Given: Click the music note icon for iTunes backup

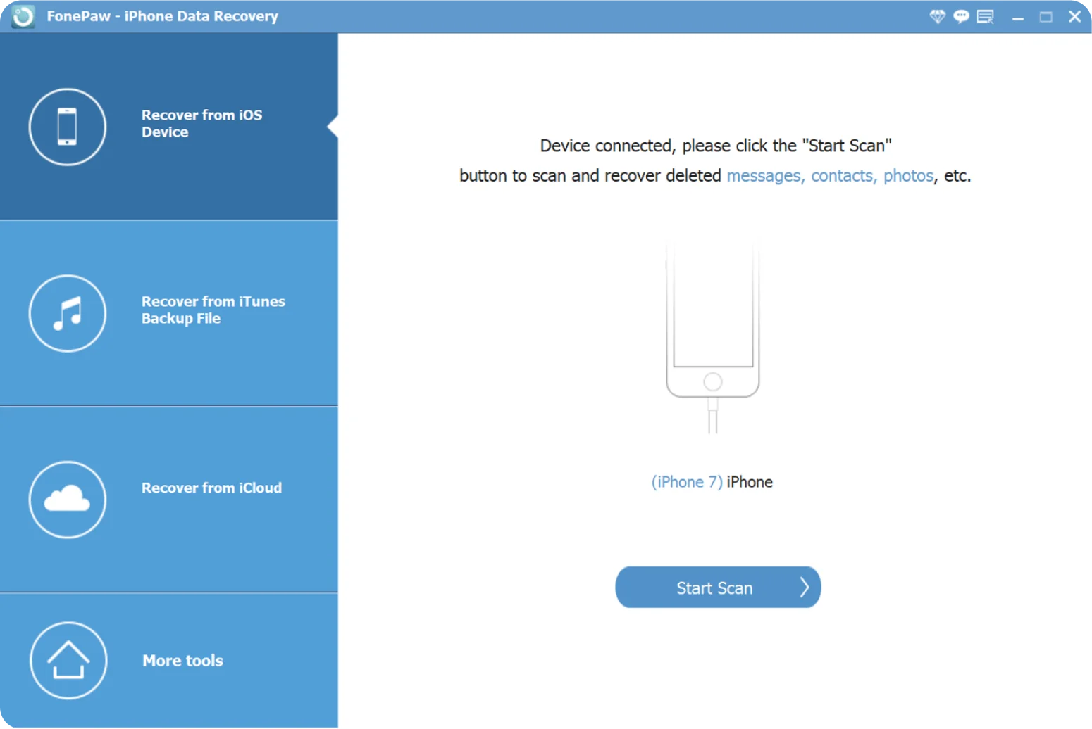Looking at the screenshot, I should pos(67,314).
